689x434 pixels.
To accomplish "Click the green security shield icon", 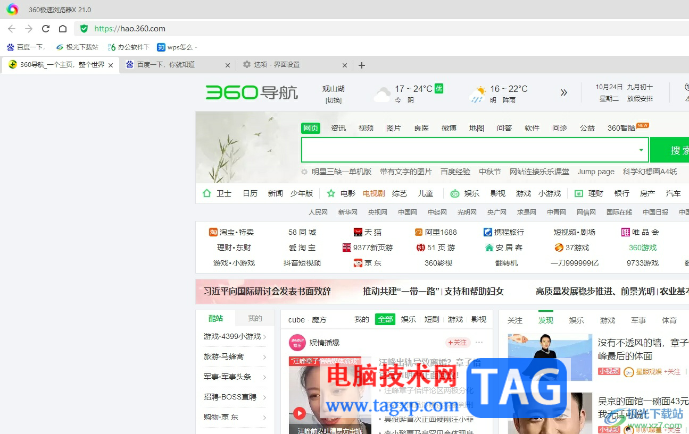I will (x=84, y=29).
